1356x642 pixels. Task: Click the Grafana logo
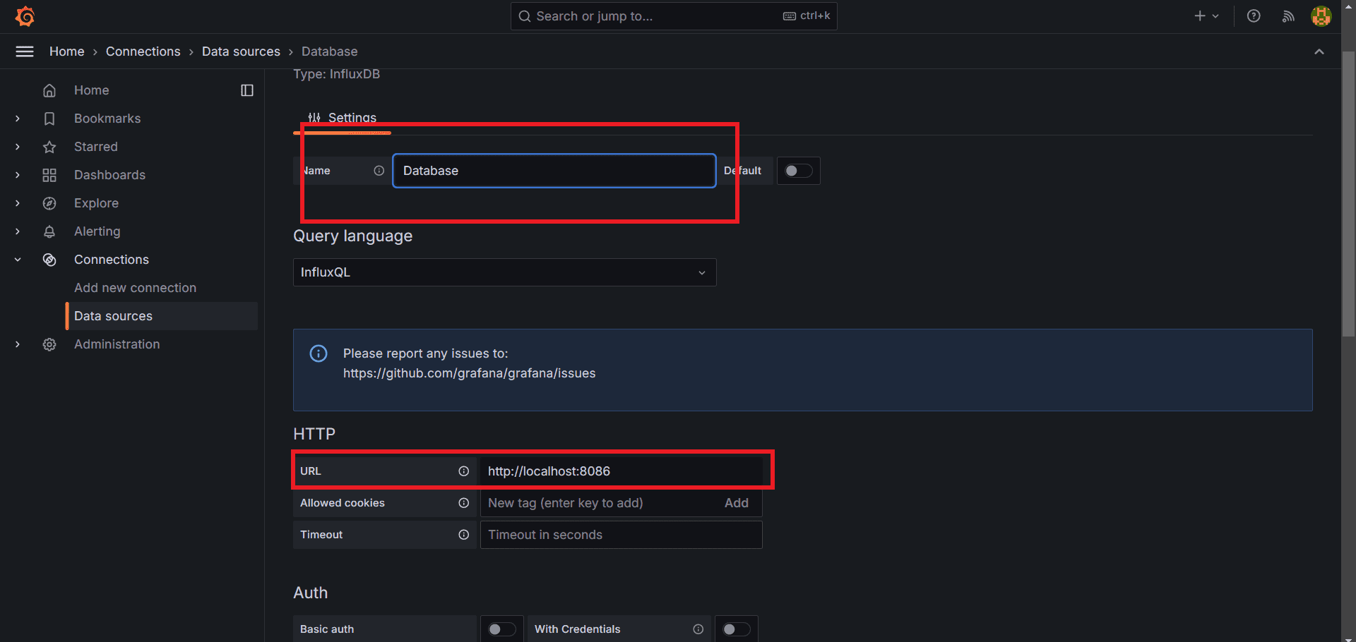24,16
